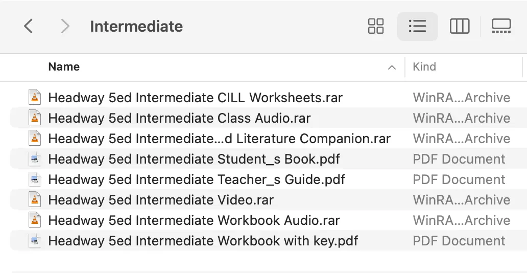Viewport: 527px width, 273px height.
Task: Sort files by Name column
Action: [64, 66]
